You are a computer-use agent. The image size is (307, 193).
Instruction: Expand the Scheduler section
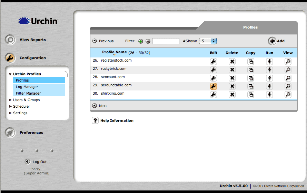click(x=10, y=106)
